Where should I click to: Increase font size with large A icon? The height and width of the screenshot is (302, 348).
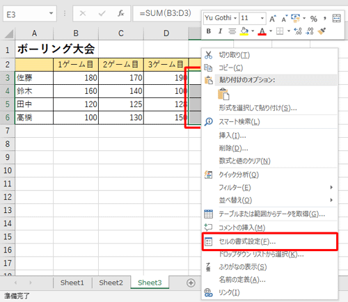point(273,19)
